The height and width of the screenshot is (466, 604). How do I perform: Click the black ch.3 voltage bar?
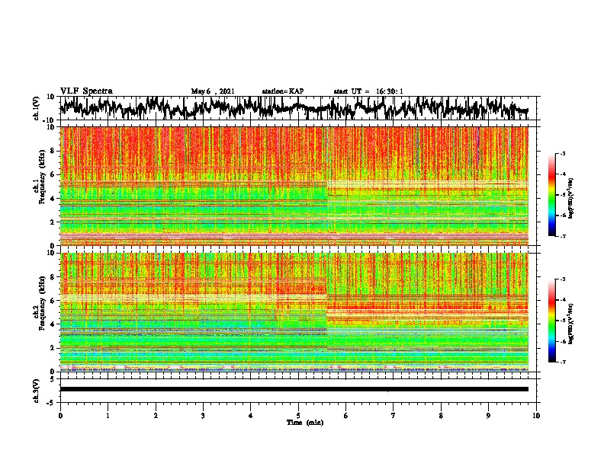point(294,389)
